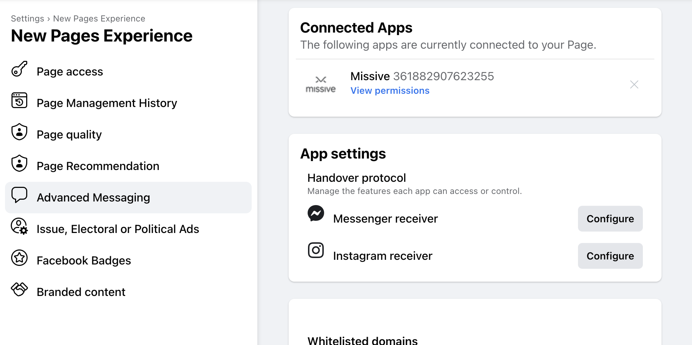Viewport: 692px width, 345px height.
Task: Click the Page Recommendation shield icon
Action: 19,164
